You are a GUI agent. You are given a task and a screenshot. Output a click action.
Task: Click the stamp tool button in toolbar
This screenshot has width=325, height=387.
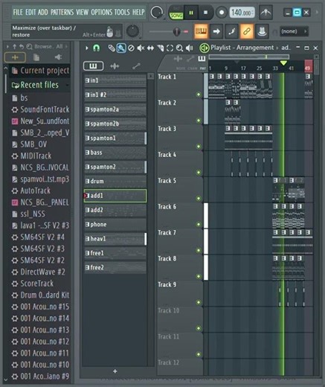pyautogui.click(x=262, y=31)
